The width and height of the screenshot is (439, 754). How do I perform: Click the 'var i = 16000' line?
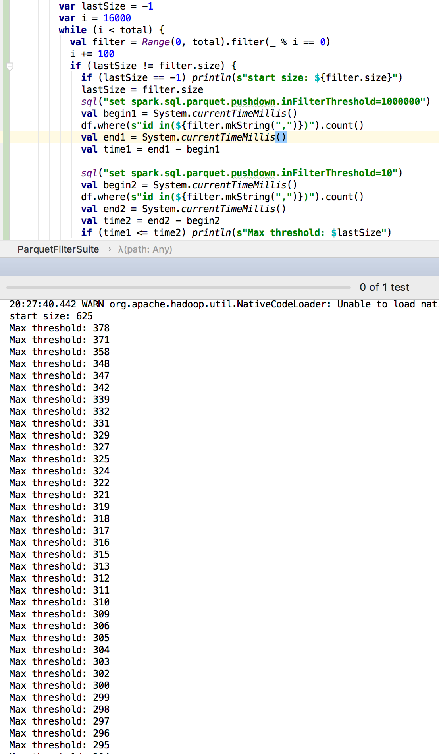point(95,18)
